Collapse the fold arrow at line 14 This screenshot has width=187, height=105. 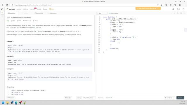(x=101, y=41)
